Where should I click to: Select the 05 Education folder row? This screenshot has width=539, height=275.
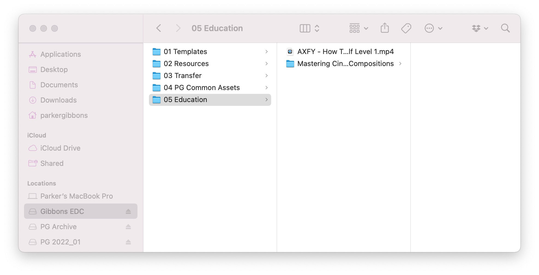click(210, 100)
